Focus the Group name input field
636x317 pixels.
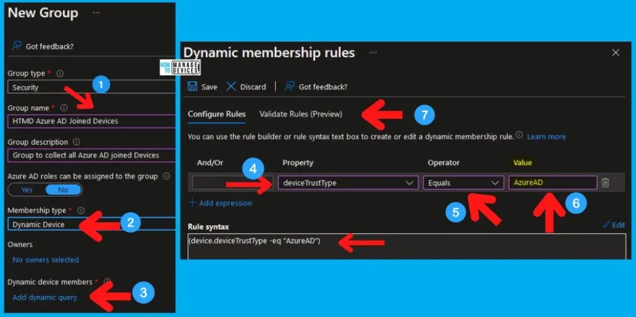tap(92, 121)
